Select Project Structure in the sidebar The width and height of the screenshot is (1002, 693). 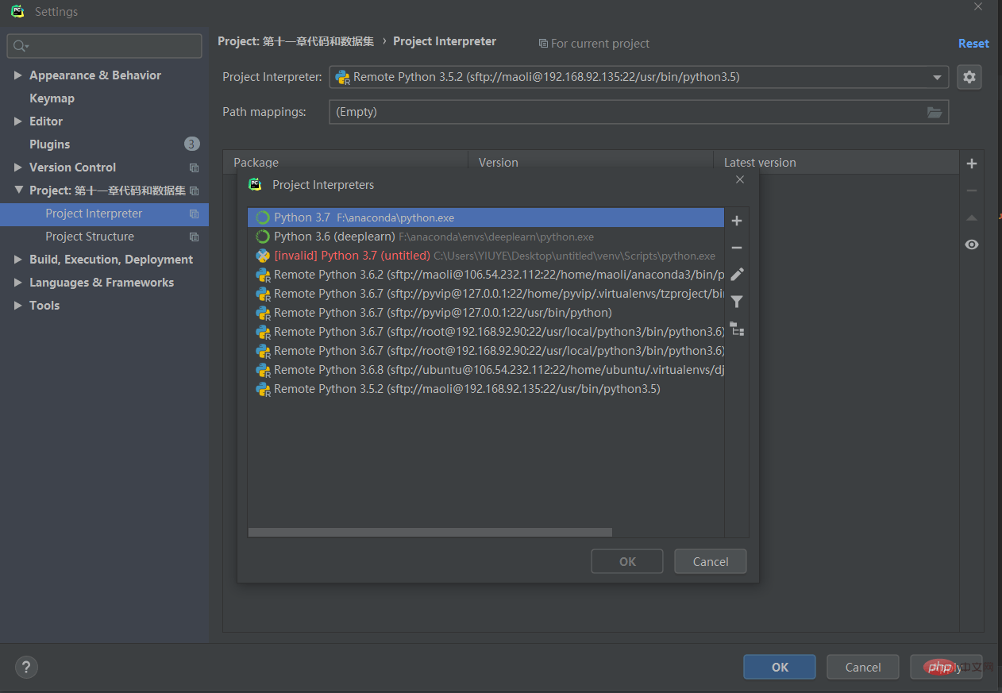tap(90, 237)
